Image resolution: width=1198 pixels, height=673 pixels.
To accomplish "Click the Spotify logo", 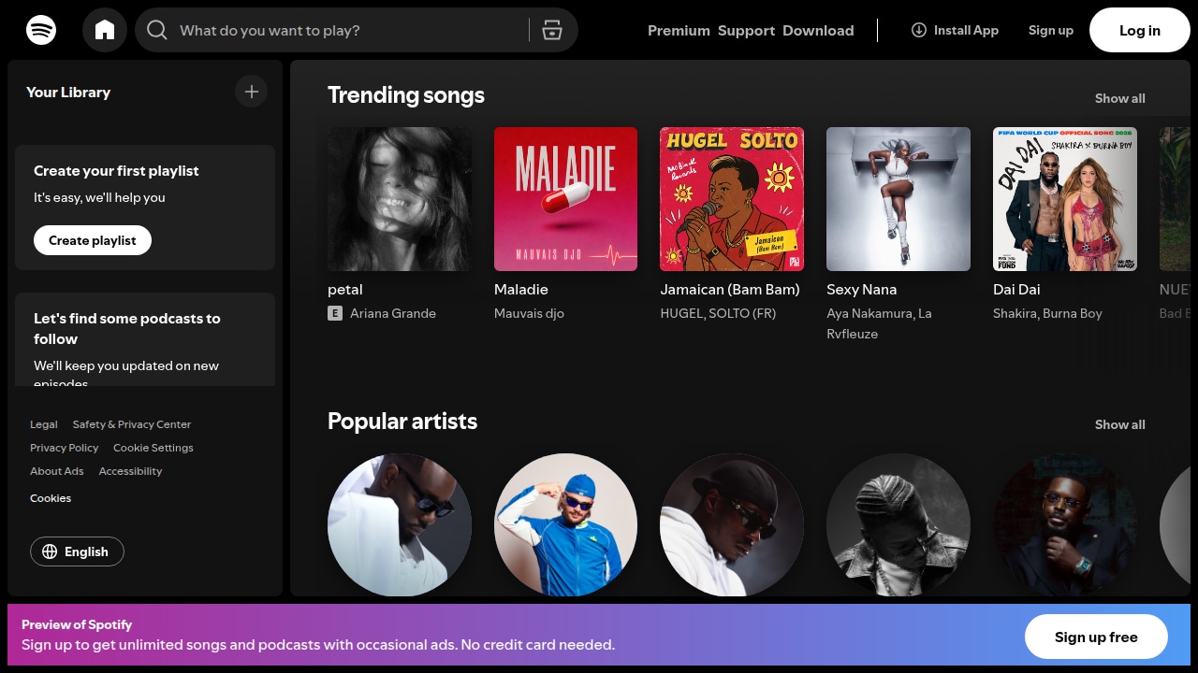I will pos(41,30).
